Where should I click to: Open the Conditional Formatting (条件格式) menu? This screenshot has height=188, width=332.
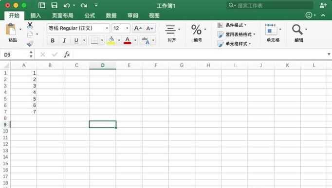pyautogui.click(x=232, y=25)
